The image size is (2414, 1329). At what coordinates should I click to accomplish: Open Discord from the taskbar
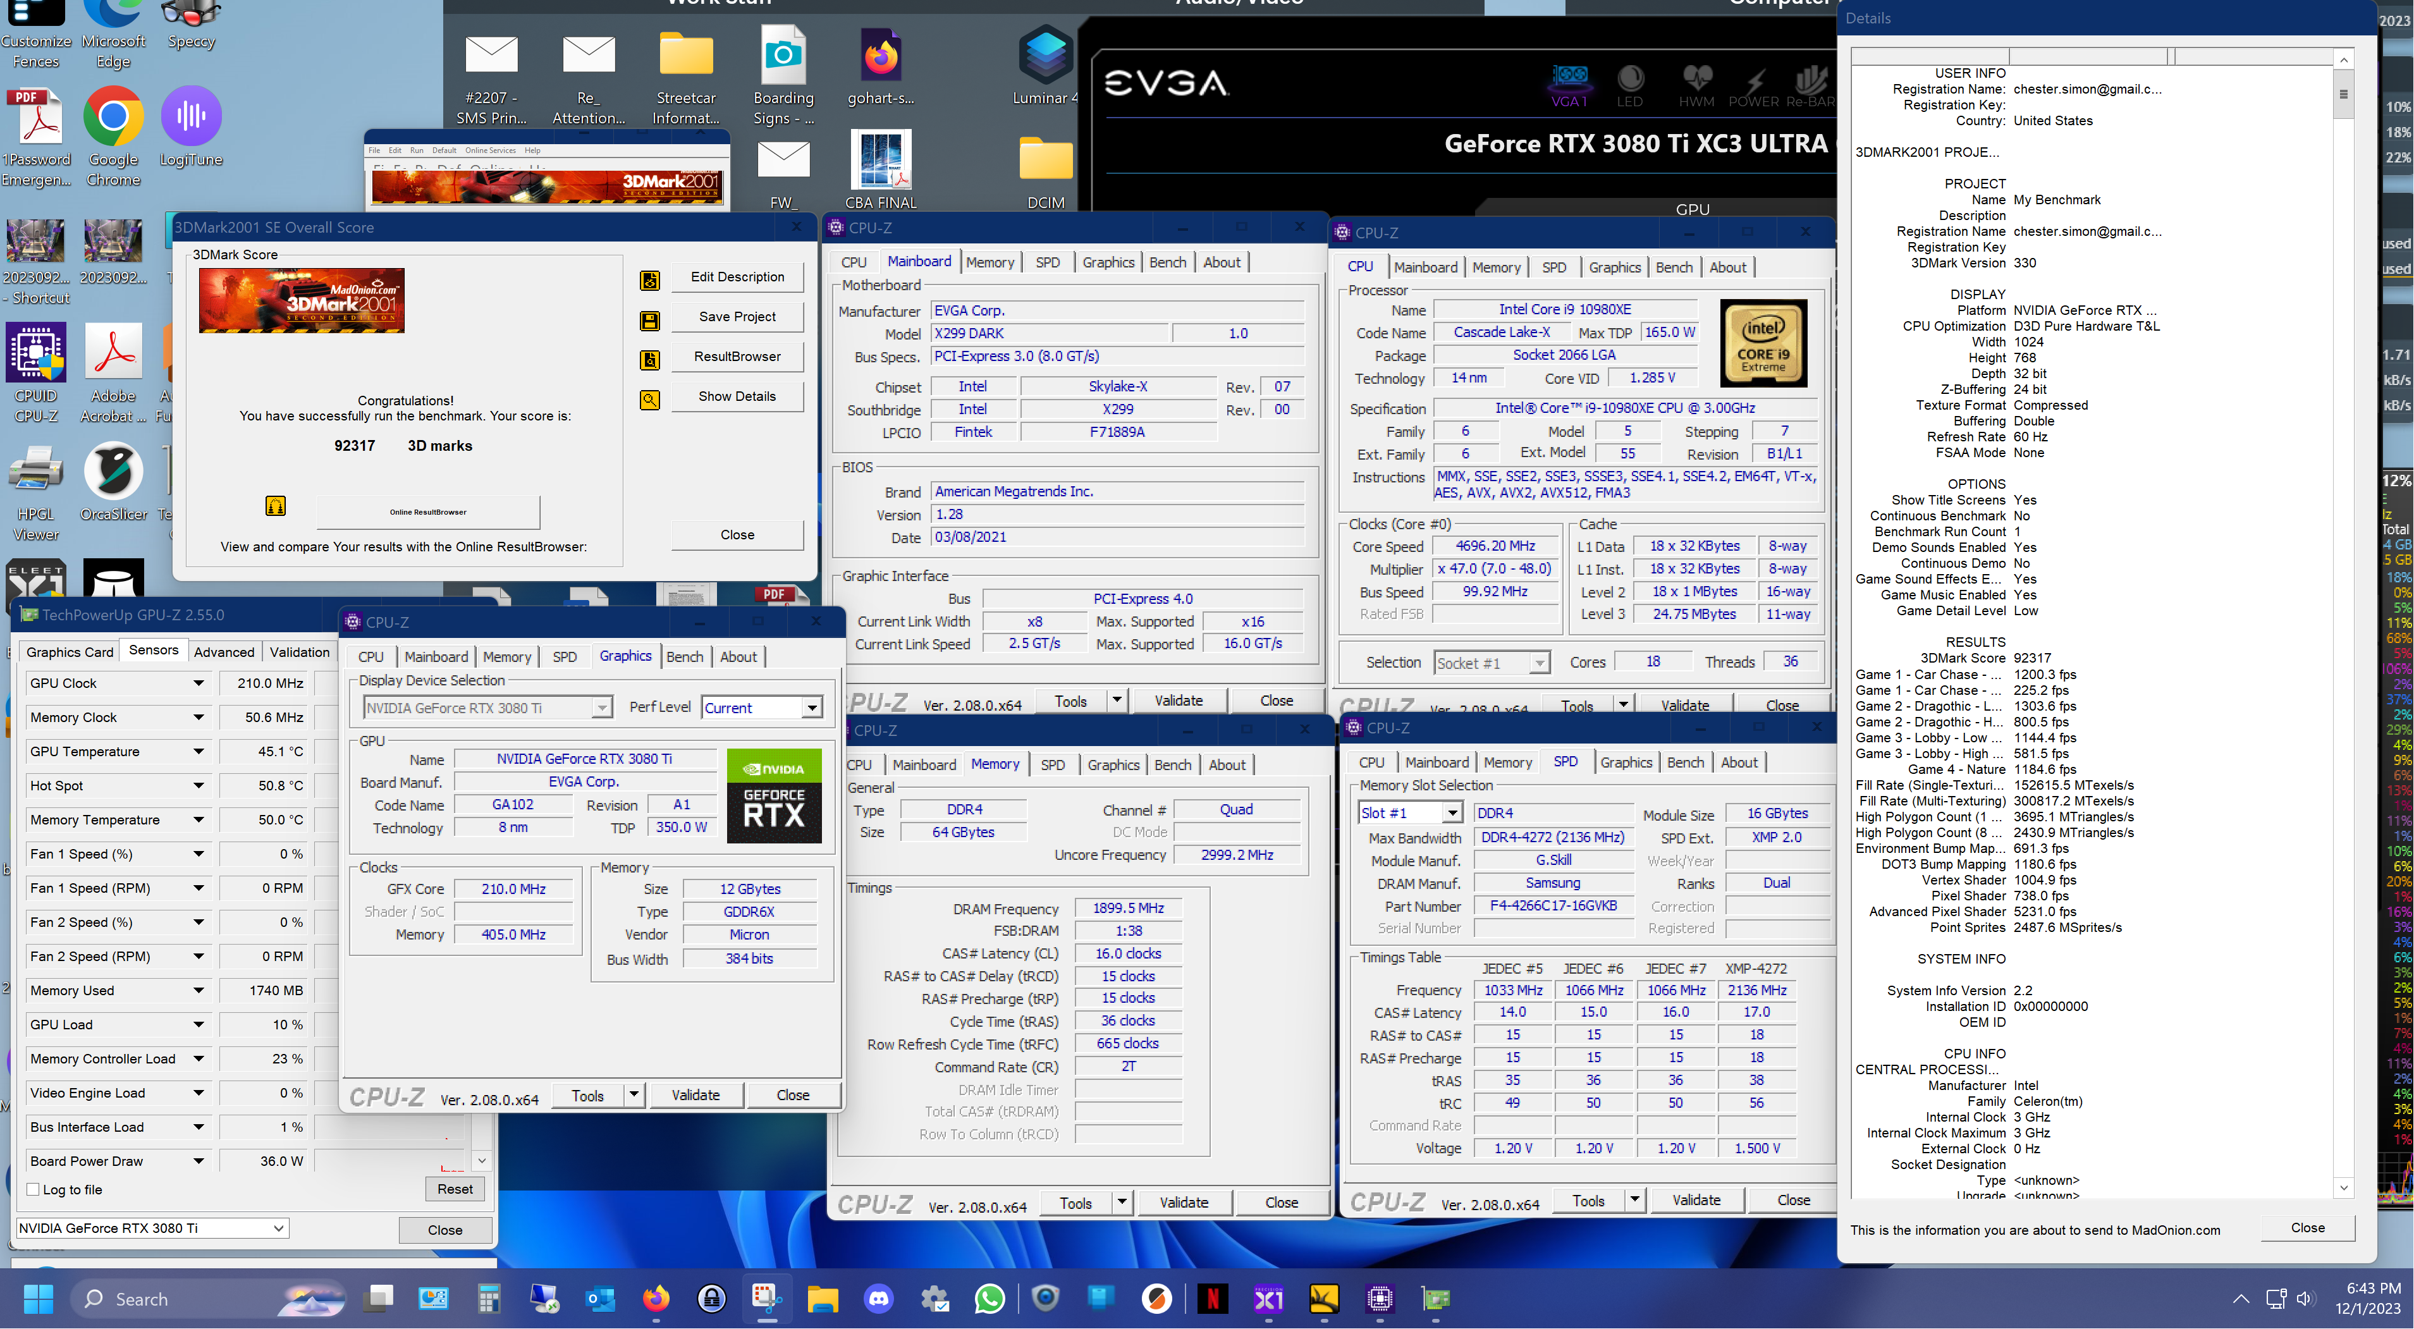tap(878, 1299)
